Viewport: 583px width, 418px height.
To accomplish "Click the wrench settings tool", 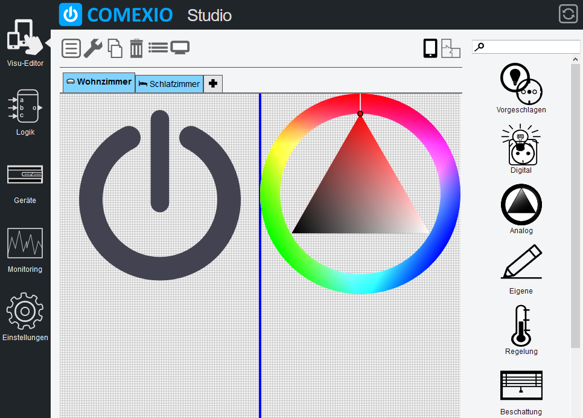I will click(x=93, y=48).
